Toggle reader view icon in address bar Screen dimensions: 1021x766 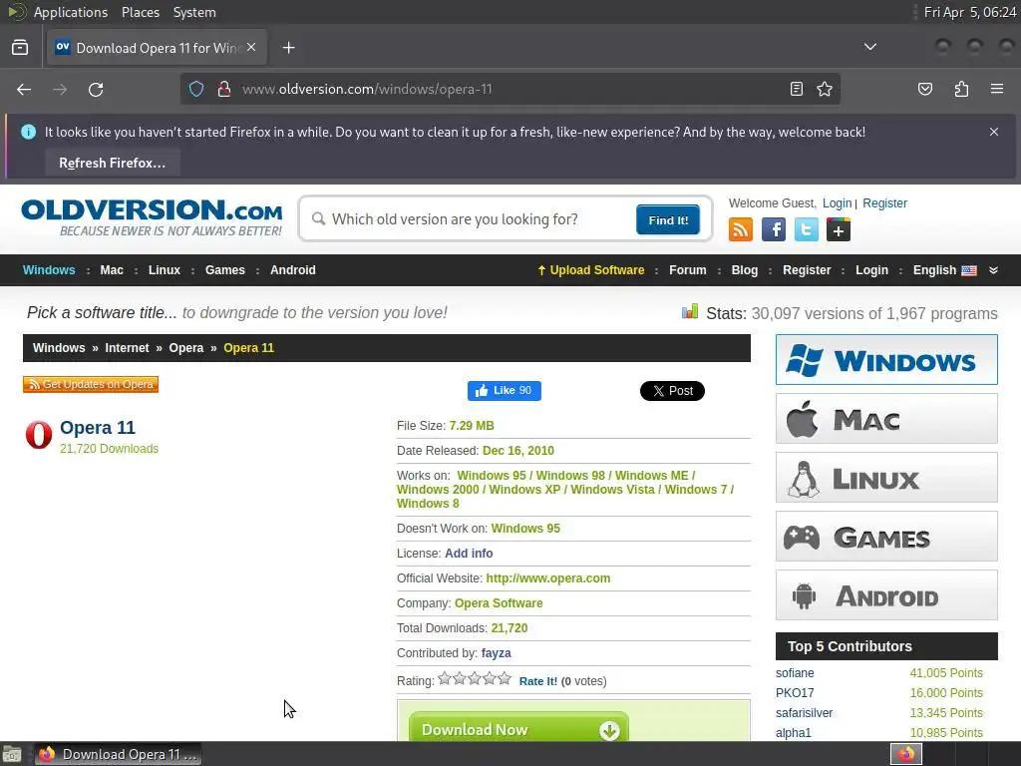tap(796, 89)
